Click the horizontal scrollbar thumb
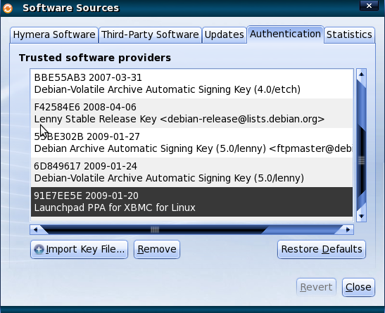The width and height of the screenshot is (385, 313). 155,230
